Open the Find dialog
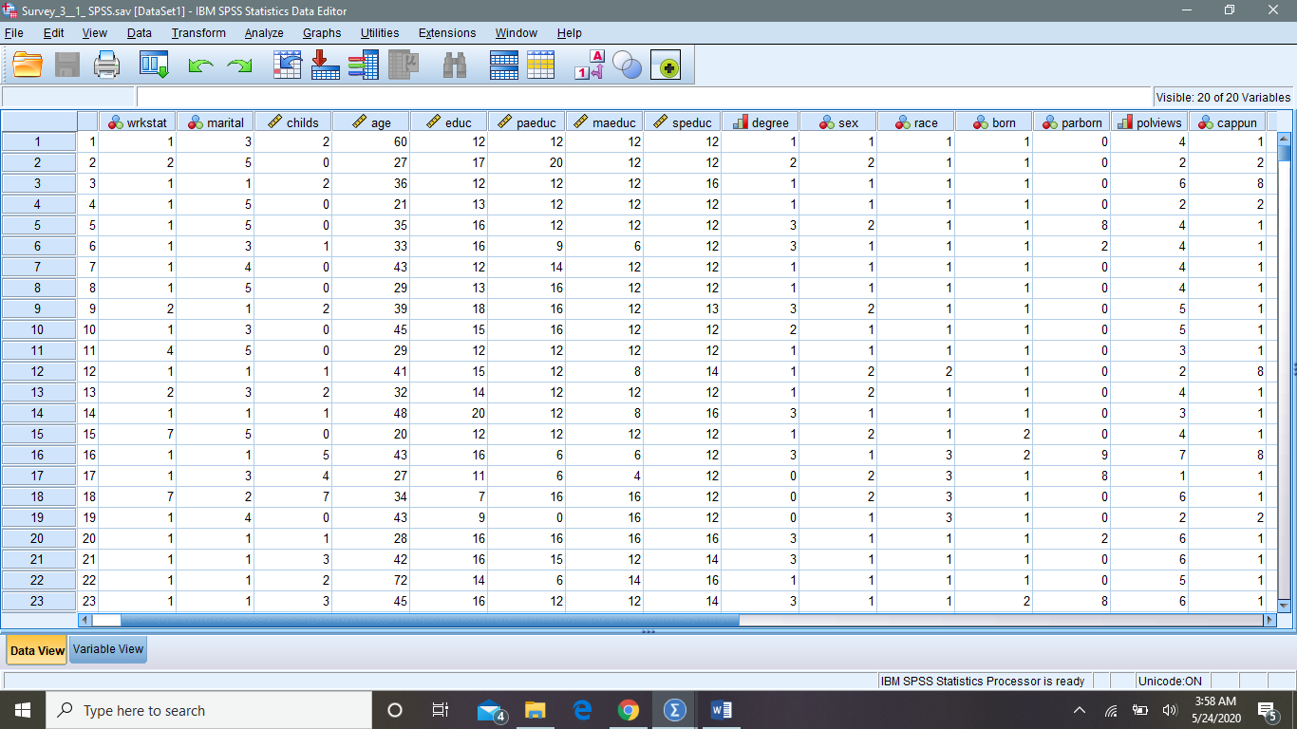This screenshot has width=1297, height=729. [x=453, y=65]
